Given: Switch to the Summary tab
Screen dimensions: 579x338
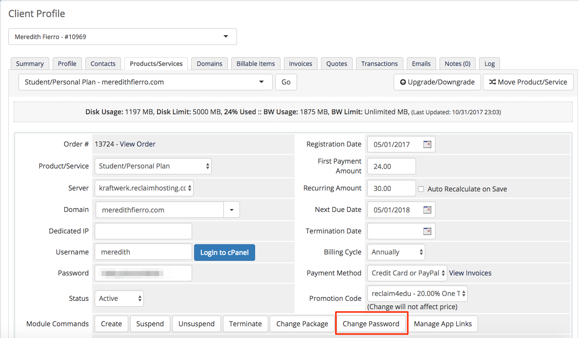Looking at the screenshot, I should point(30,63).
